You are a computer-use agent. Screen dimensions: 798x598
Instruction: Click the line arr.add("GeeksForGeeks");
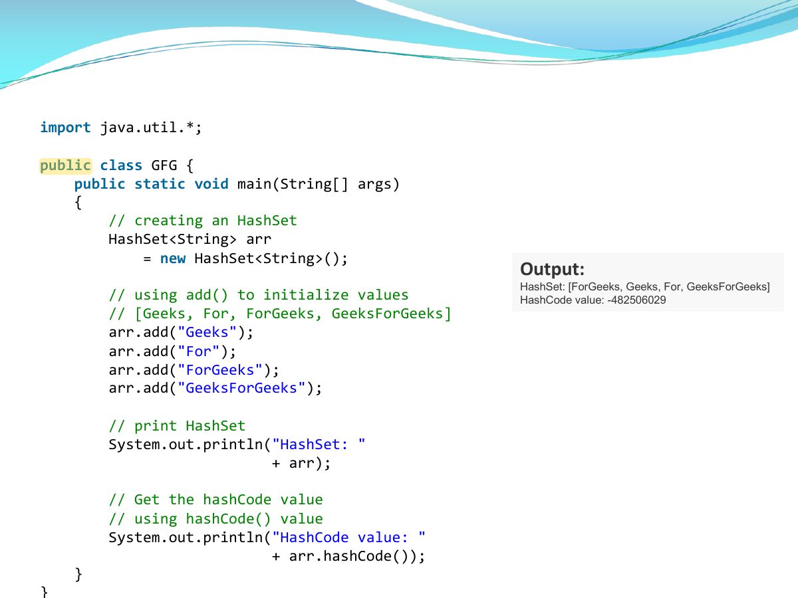click(x=215, y=388)
